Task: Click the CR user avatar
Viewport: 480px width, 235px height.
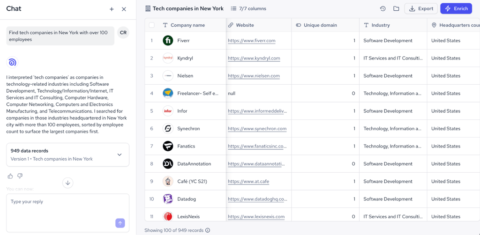Action: point(123,33)
